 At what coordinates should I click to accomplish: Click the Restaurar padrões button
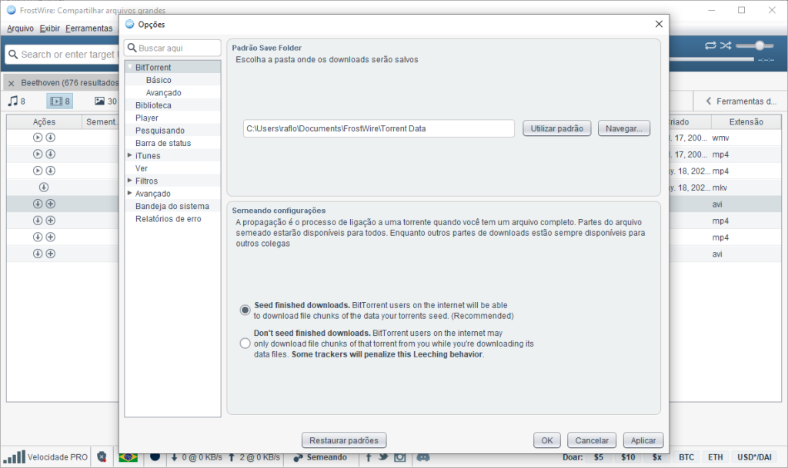point(342,440)
